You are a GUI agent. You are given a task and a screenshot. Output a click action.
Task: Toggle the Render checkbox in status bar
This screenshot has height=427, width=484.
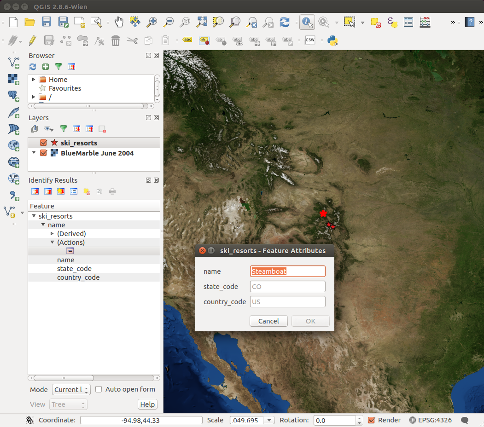point(372,420)
